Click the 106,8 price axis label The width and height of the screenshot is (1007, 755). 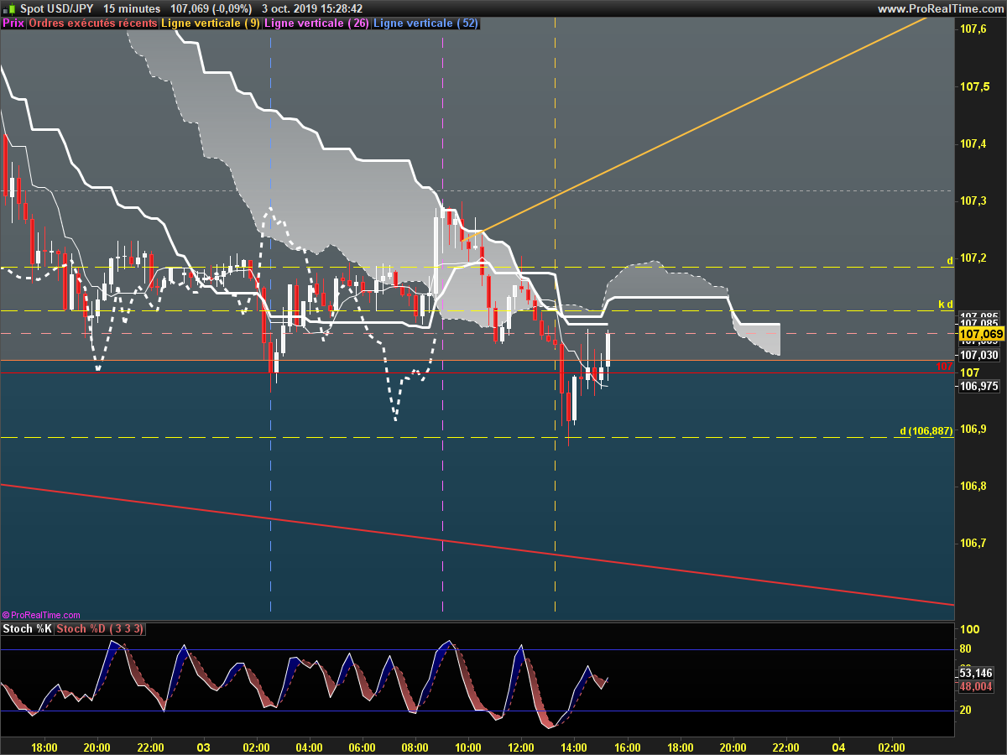point(972,486)
